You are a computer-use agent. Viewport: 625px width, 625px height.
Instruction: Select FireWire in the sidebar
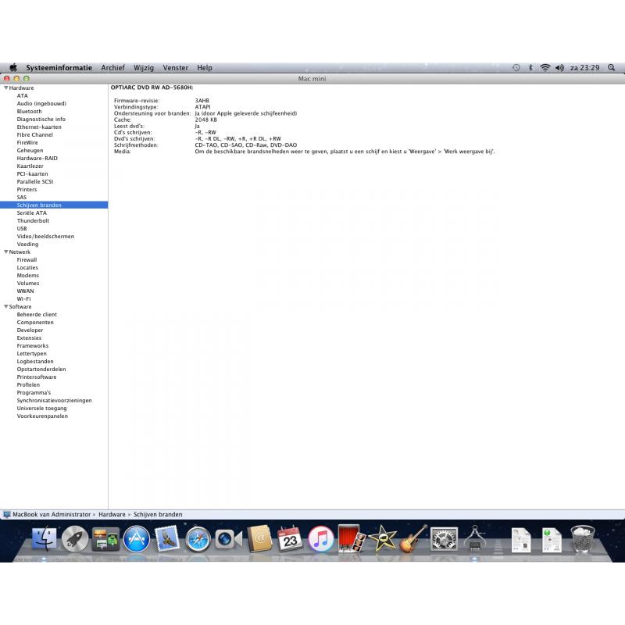click(27, 143)
